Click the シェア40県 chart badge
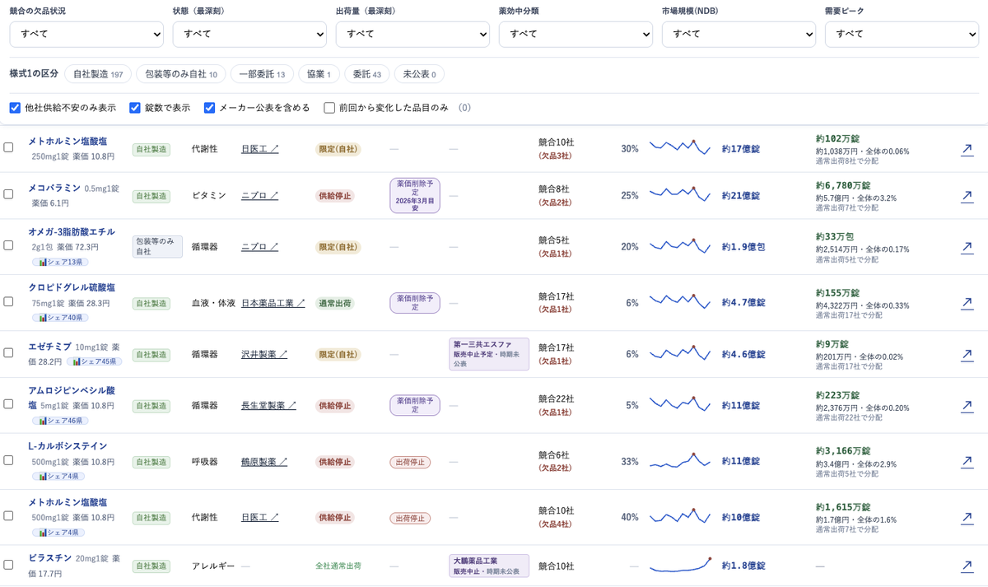This screenshot has height=587, width=988. 60,318
